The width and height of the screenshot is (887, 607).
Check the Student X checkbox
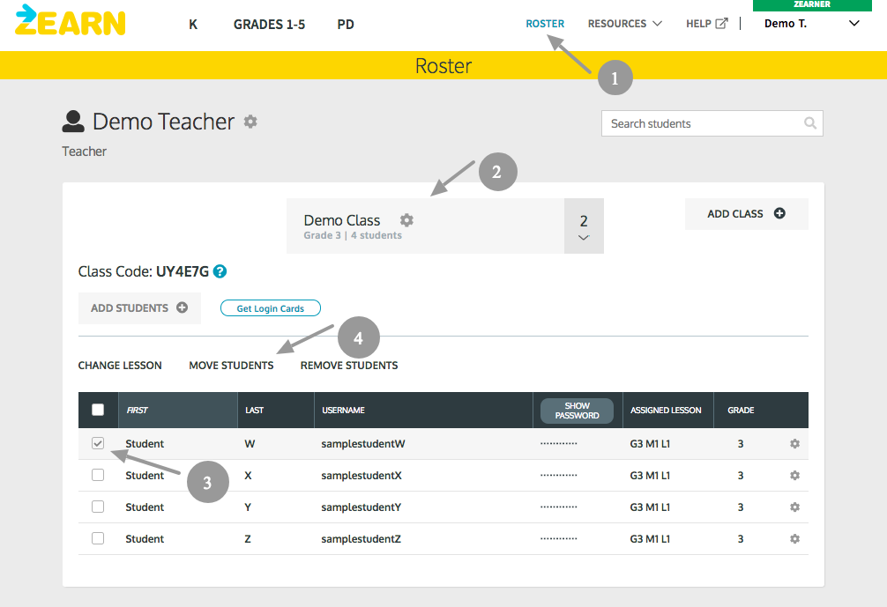(x=98, y=475)
